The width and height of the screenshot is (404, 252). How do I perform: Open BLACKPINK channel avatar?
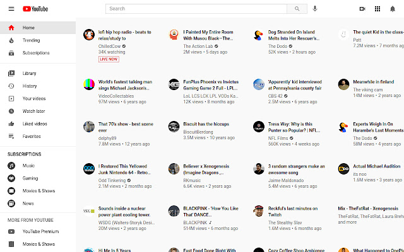(x=174, y=211)
